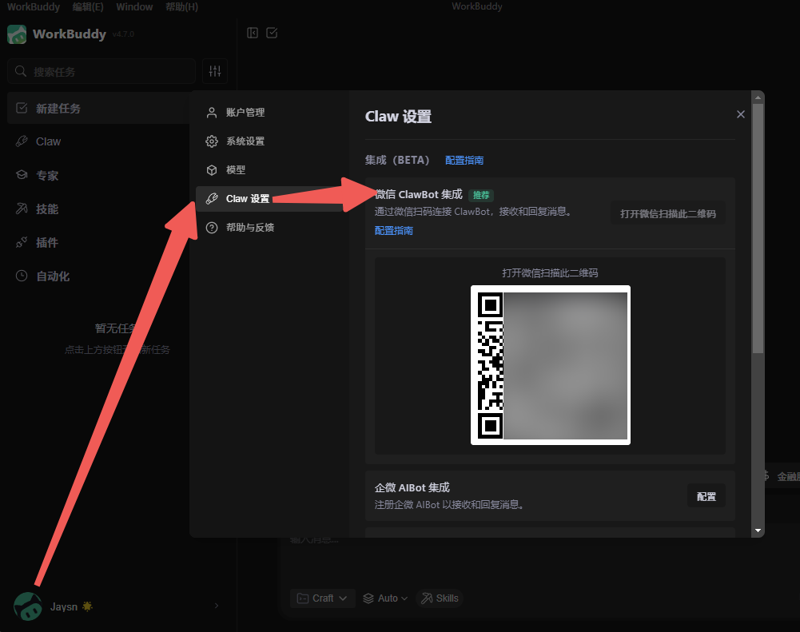The image size is (800, 632).
Task: Click 配置 for 企微 AIBot 集成
Action: pos(706,495)
